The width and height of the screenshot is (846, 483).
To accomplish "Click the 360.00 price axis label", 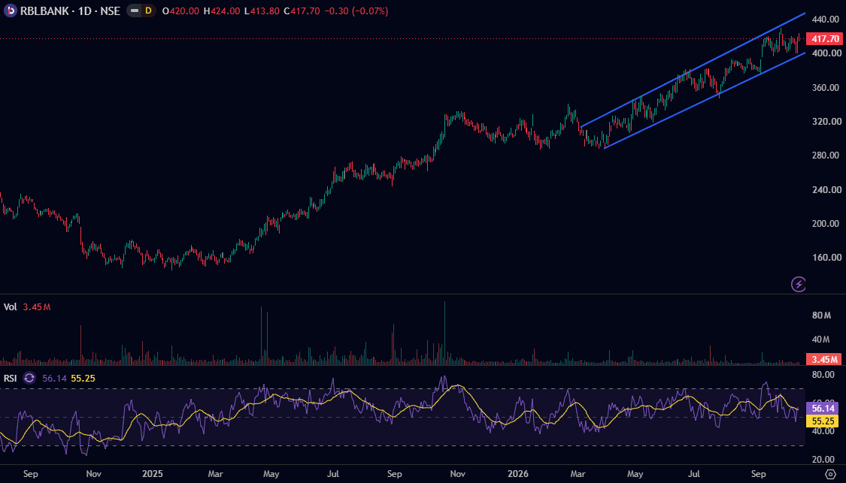I will [x=826, y=87].
